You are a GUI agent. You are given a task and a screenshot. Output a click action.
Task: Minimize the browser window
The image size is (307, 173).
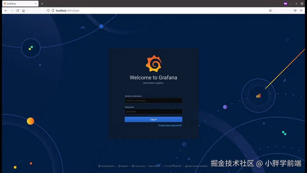click(291, 4)
